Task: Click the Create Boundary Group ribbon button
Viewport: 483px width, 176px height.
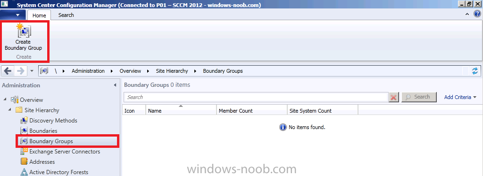Action: pyautogui.click(x=24, y=38)
